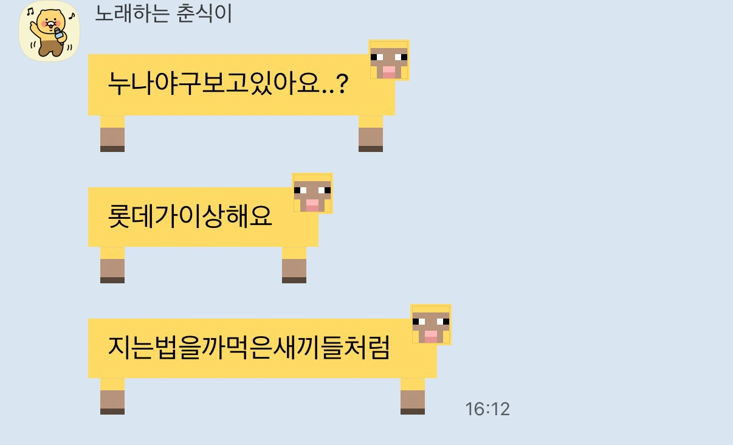
Task: Click the sheep head on the 롯데가이상해요 bubble
Action: 312,193
